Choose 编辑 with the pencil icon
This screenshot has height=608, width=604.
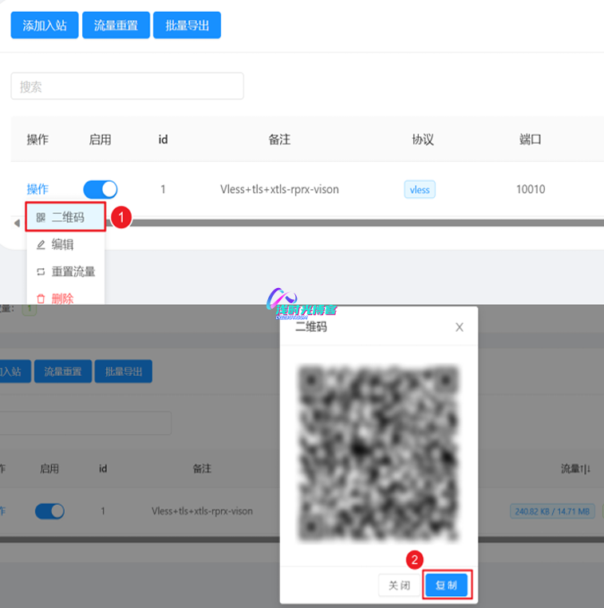click(x=61, y=245)
